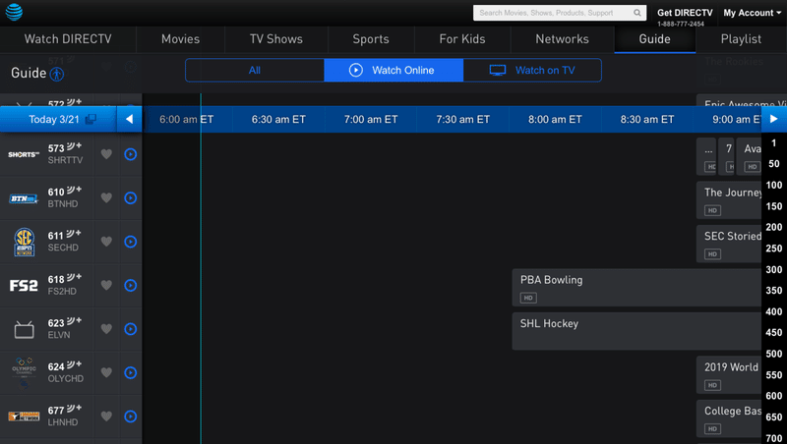The width and height of the screenshot is (787, 444).
Task: Advance to later times with right arrow
Action: click(x=773, y=119)
